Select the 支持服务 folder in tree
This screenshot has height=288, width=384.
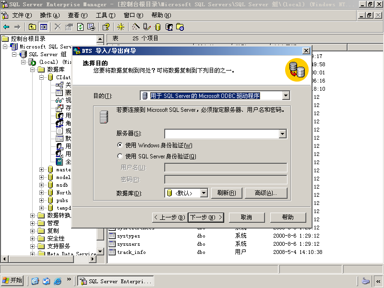point(59,246)
